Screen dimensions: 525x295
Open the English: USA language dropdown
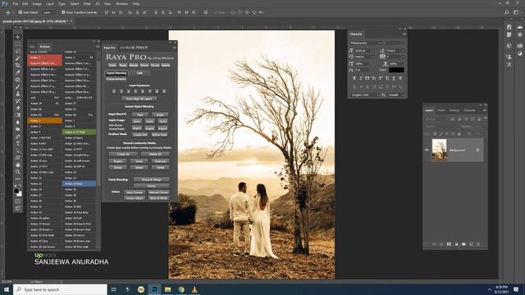(x=365, y=95)
